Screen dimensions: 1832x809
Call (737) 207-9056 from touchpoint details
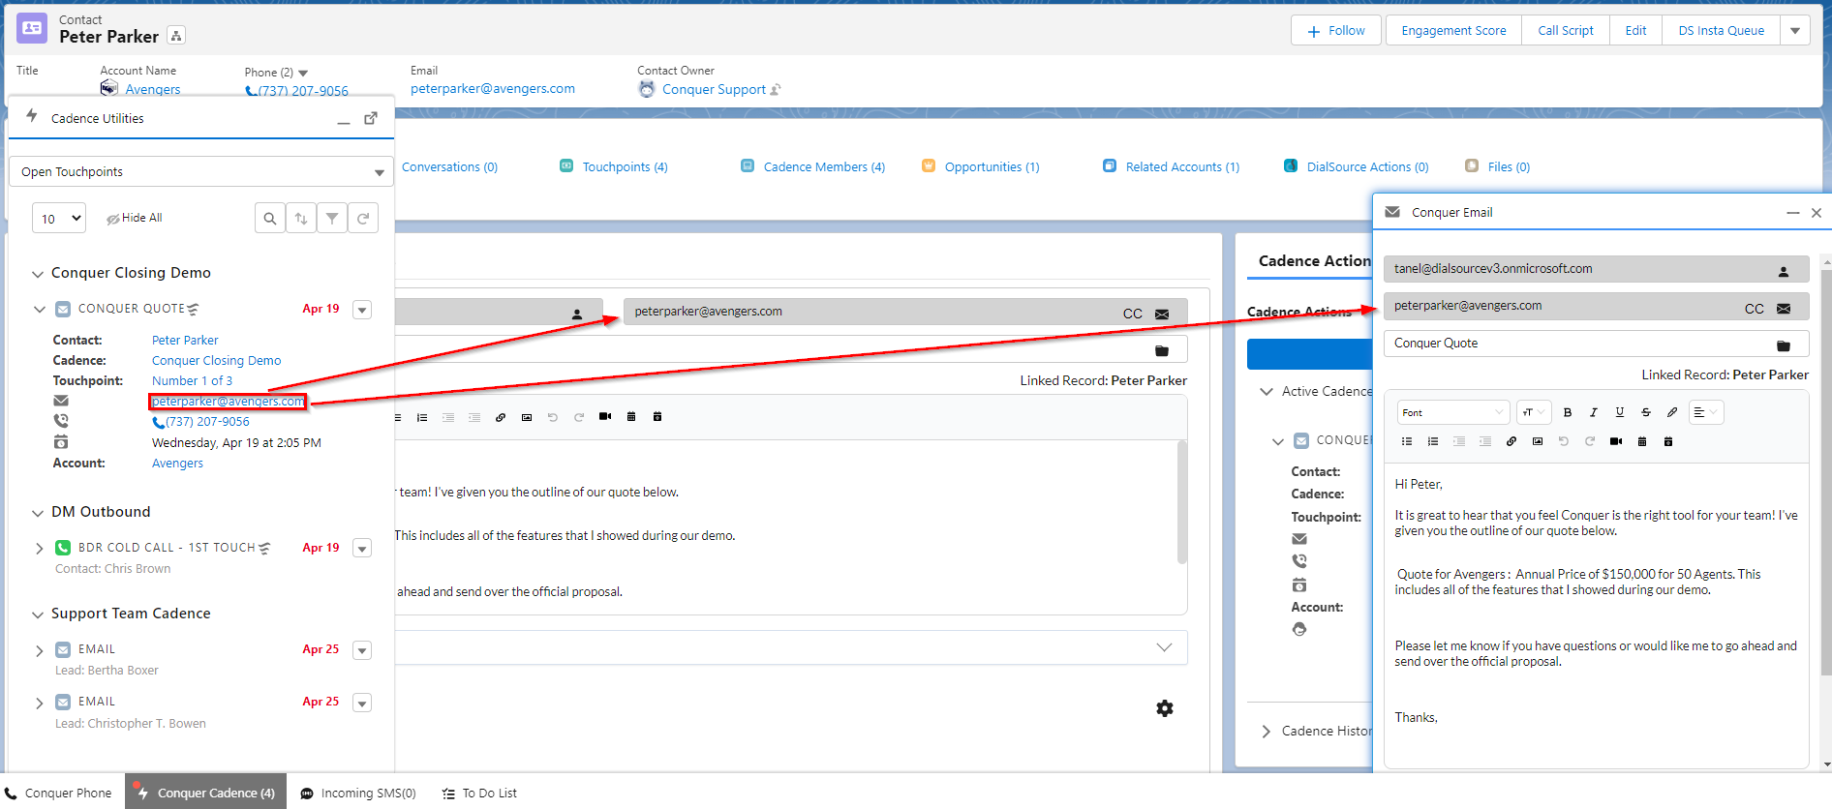(x=201, y=422)
